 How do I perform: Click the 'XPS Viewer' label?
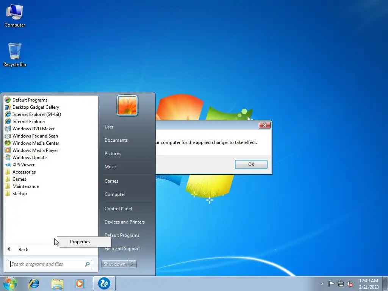(23, 164)
